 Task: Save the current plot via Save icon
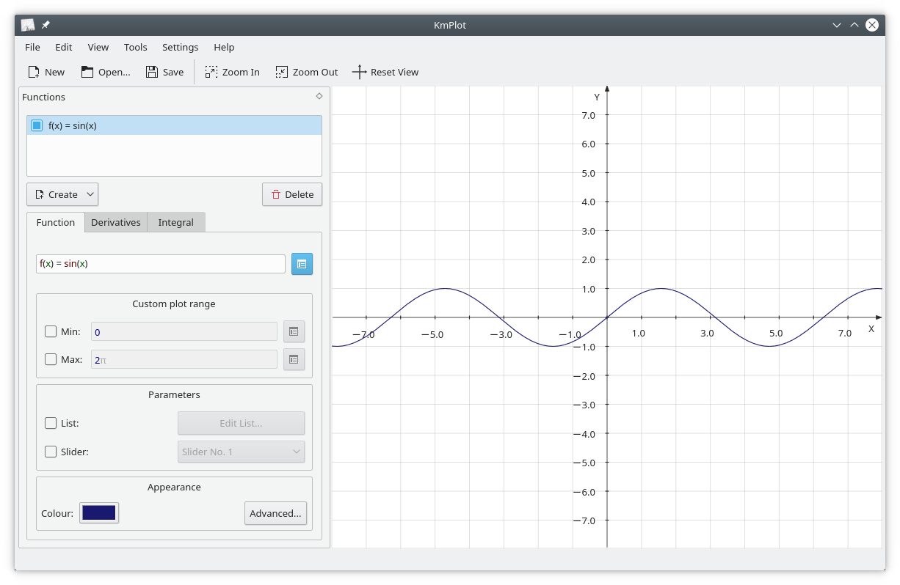coord(164,72)
